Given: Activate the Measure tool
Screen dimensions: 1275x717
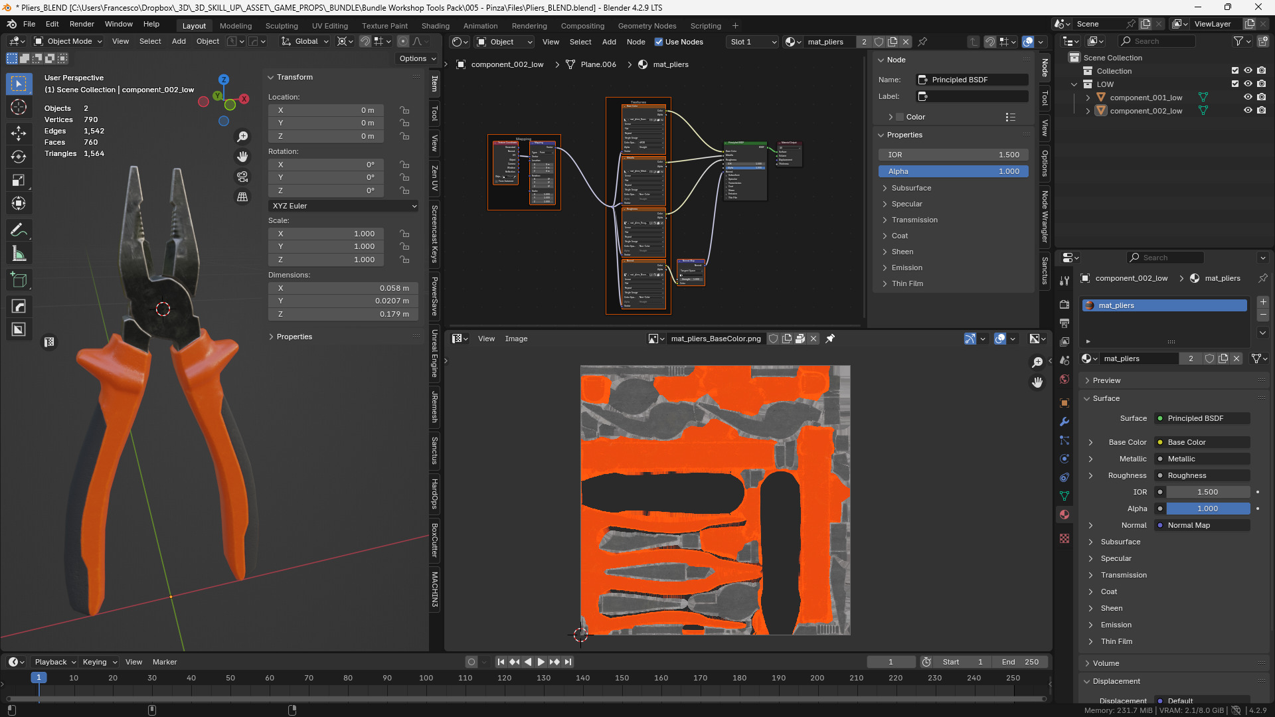Looking at the screenshot, I should click(x=19, y=254).
